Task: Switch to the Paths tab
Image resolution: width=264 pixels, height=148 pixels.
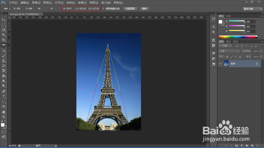Action: point(236,42)
